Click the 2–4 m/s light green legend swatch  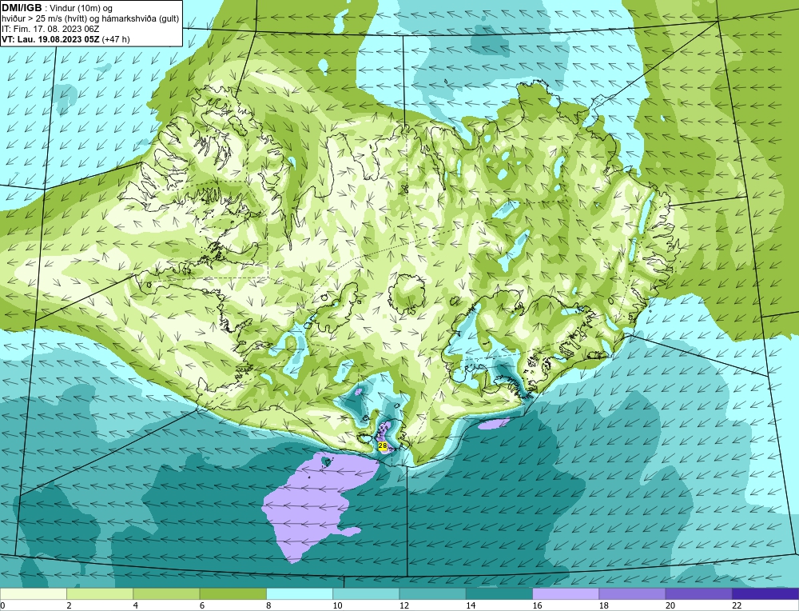tap(100, 594)
